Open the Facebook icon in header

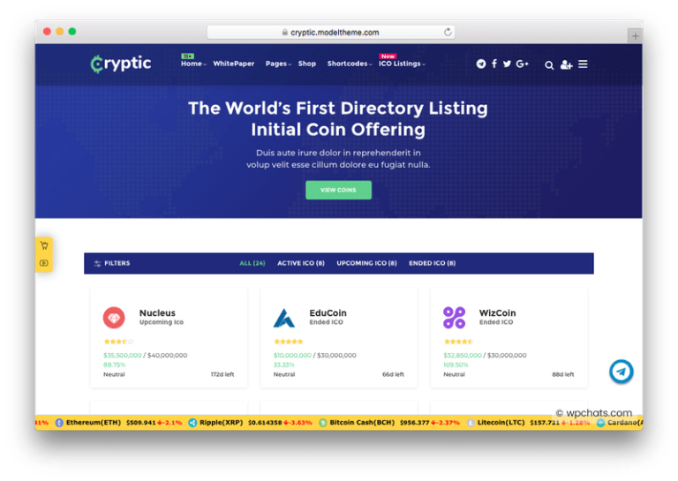(494, 64)
